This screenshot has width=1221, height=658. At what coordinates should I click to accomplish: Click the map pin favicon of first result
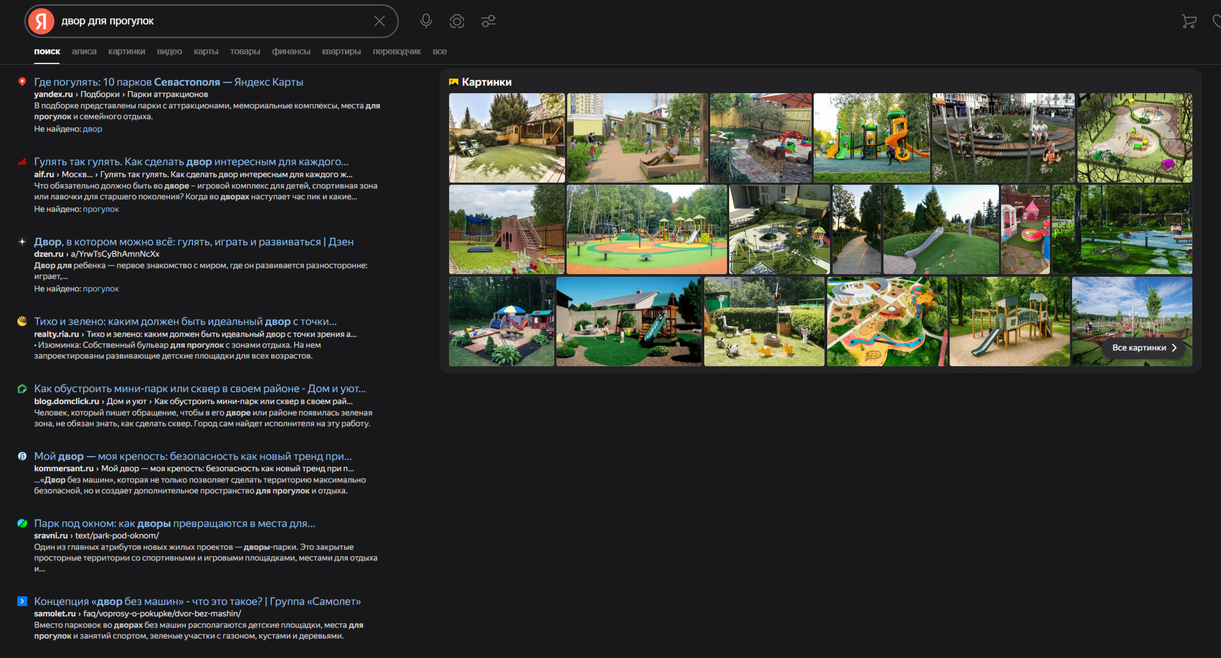pos(22,82)
